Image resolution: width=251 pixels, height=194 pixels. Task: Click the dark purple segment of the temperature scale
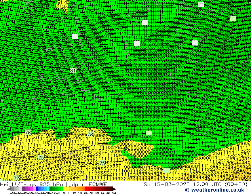(23, 189)
